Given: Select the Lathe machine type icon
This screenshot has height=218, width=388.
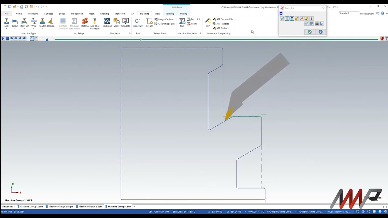Looking at the screenshot, I should (15, 21).
